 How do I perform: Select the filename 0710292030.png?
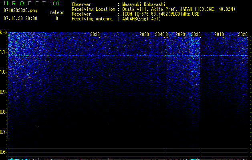pyautogui.click(x=20, y=11)
